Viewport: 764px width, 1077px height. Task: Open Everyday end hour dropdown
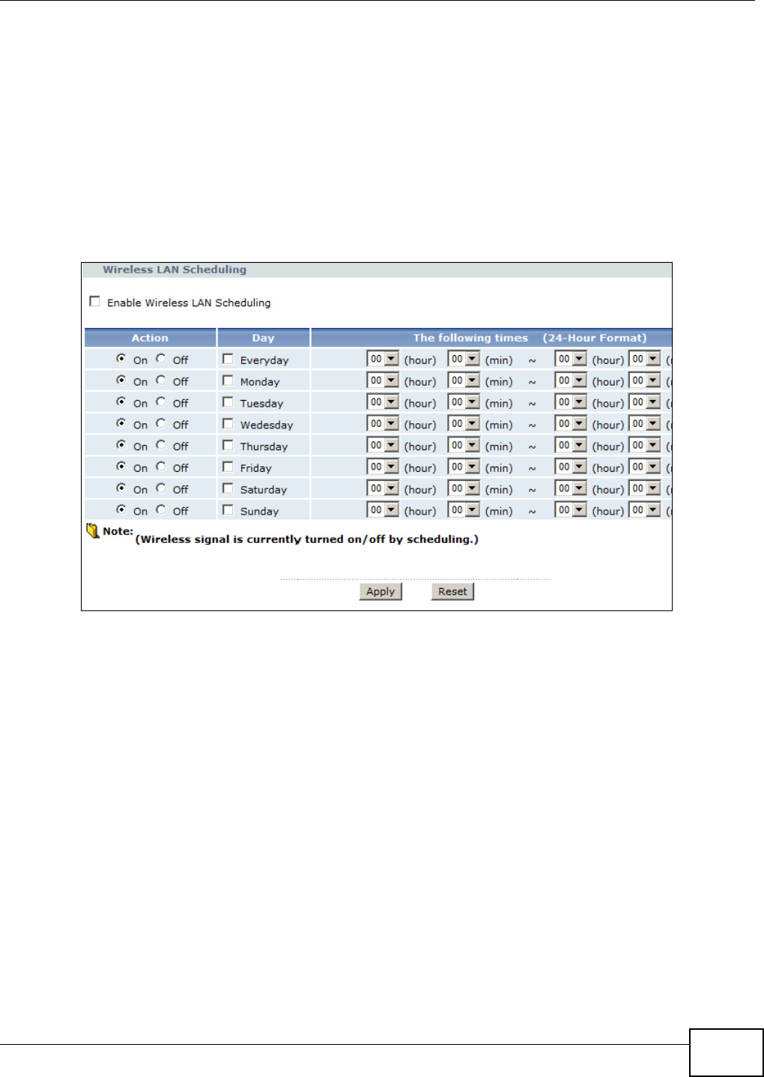571,359
